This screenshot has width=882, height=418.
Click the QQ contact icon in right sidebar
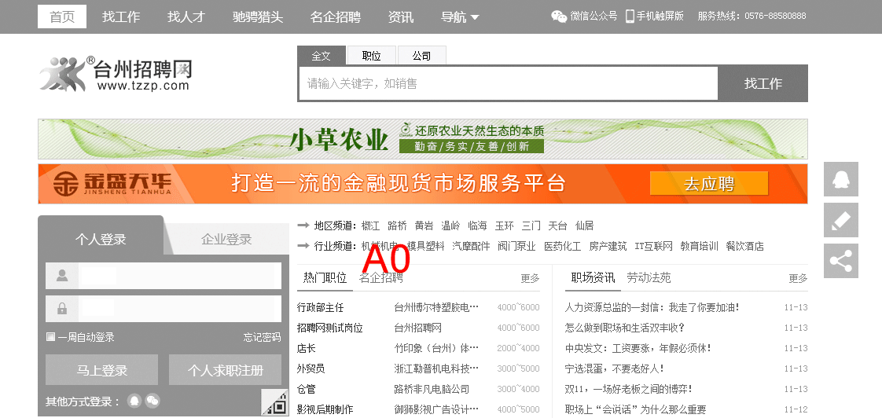840,179
